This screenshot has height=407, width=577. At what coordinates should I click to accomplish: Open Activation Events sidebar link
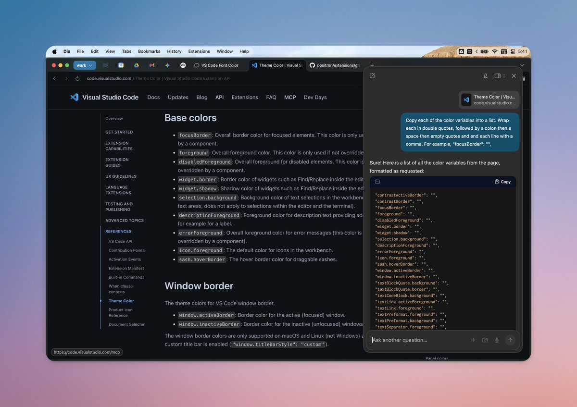click(x=125, y=259)
